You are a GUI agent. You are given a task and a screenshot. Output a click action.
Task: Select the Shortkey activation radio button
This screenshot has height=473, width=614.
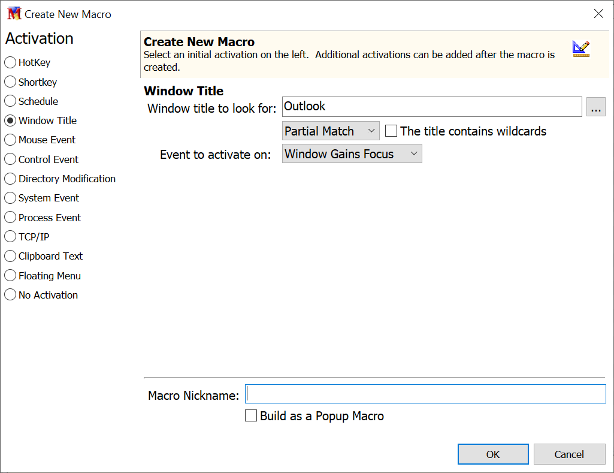pyautogui.click(x=10, y=82)
